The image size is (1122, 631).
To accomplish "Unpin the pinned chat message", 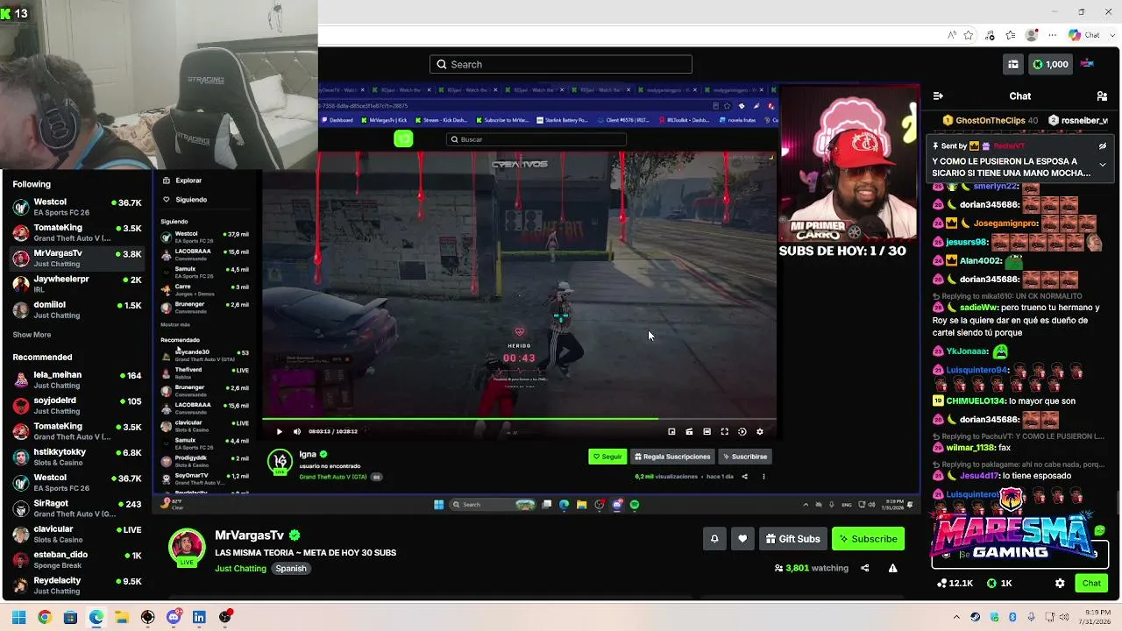I will (x=1103, y=146).
